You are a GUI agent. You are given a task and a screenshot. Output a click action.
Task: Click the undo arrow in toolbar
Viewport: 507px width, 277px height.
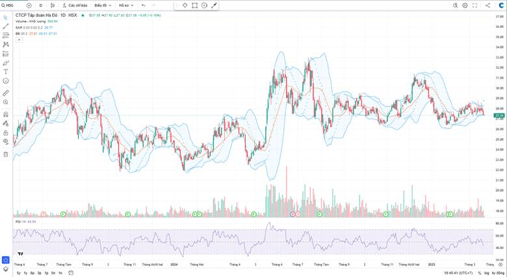pos(143,5)
